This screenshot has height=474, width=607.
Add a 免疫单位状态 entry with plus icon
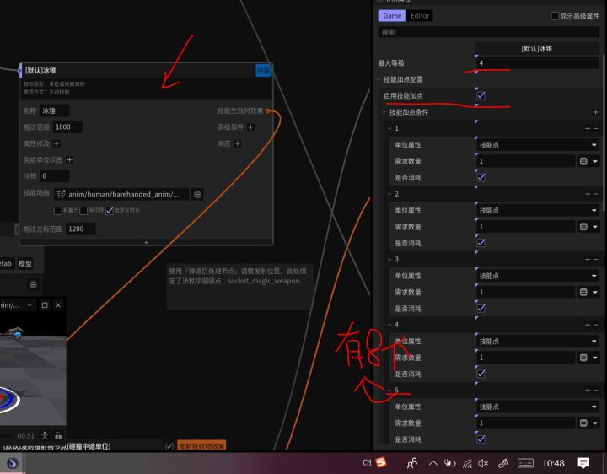70,160
